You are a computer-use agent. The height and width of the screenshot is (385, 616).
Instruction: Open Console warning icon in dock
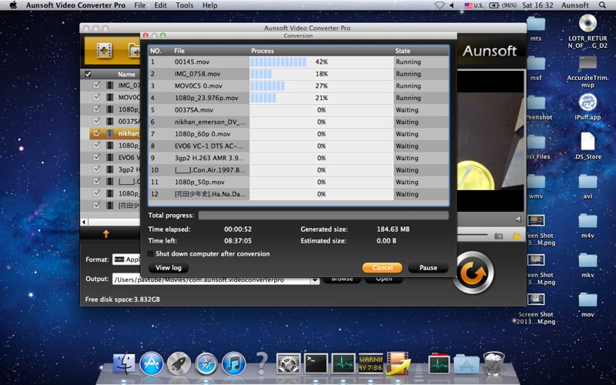pos(370,363)
